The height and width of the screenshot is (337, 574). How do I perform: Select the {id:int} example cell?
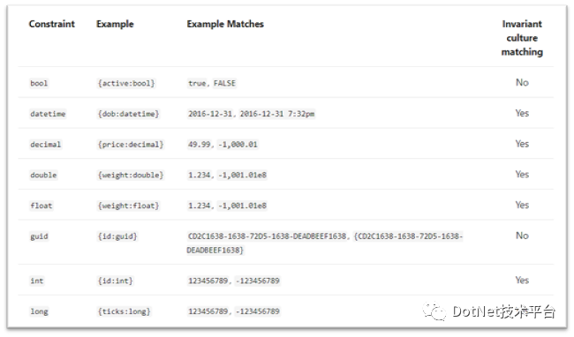tap(116, 281)
